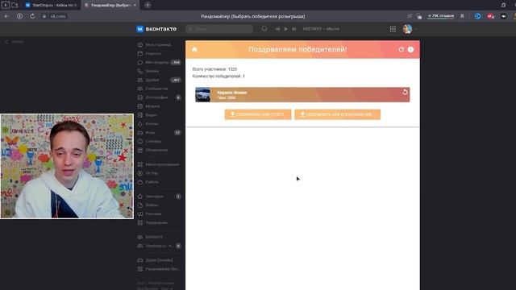Click the browser bookmark icon
Image resolution: width=516 pixels, height=290 pixels.
point(462,16)
